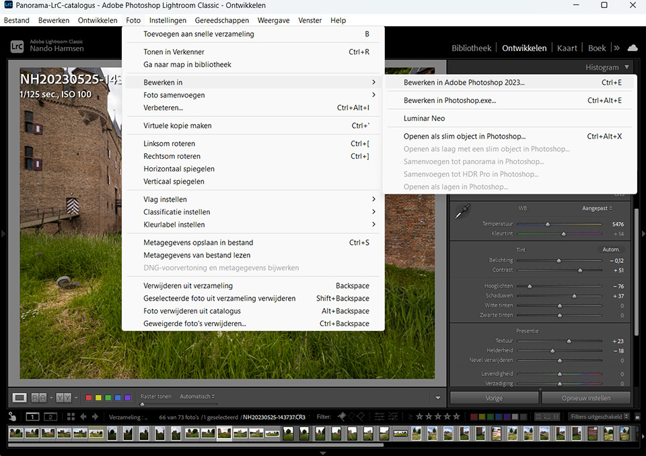
Task: Toggle filter lock switch at filmstrip end
Action: pyautogui.click(x=637, y=416)
